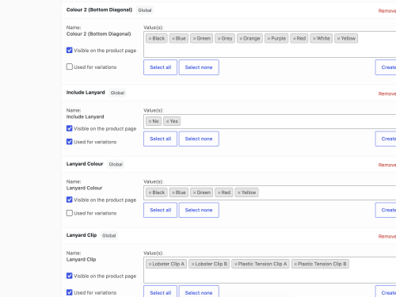Remove the No value from Include Lanyard
Screen dimensions: 396x297
150,121
